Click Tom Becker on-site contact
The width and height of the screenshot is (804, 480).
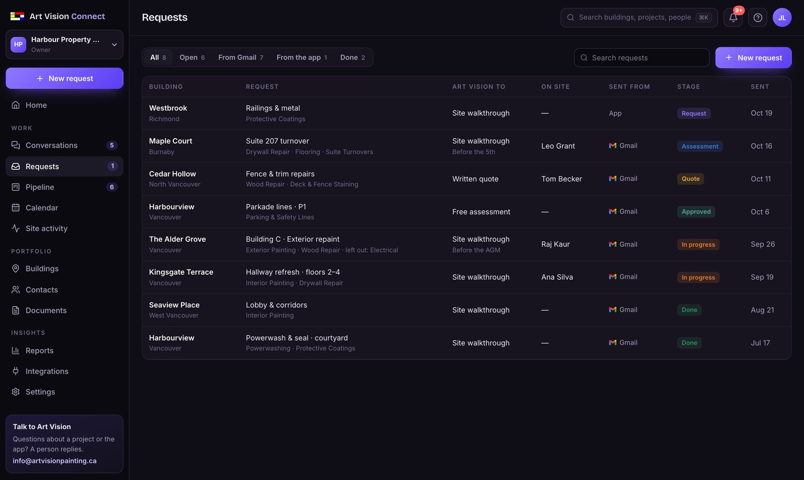(561, 179)
